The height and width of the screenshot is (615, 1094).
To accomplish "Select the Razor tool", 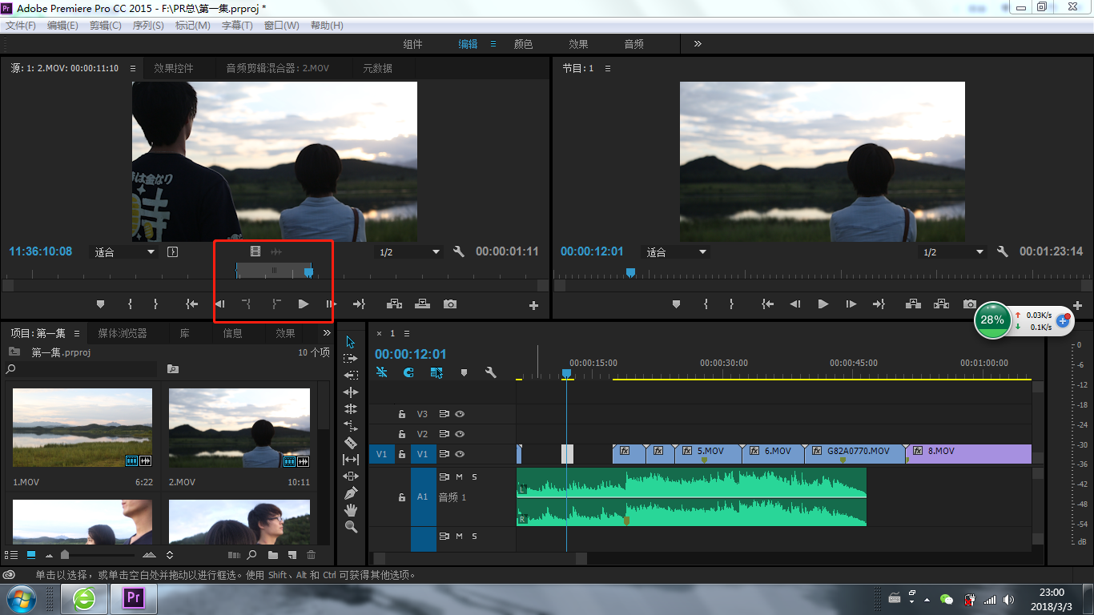I will [x=350, y=442].
